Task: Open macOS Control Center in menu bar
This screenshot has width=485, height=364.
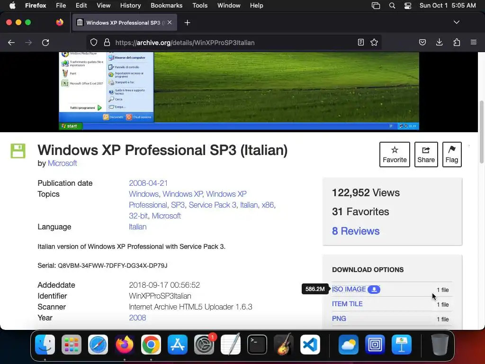Action: (x=408, y=6)
